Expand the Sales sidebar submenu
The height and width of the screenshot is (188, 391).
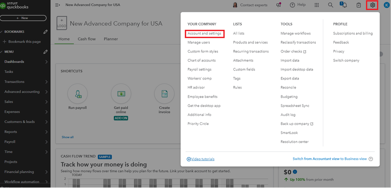47,102
